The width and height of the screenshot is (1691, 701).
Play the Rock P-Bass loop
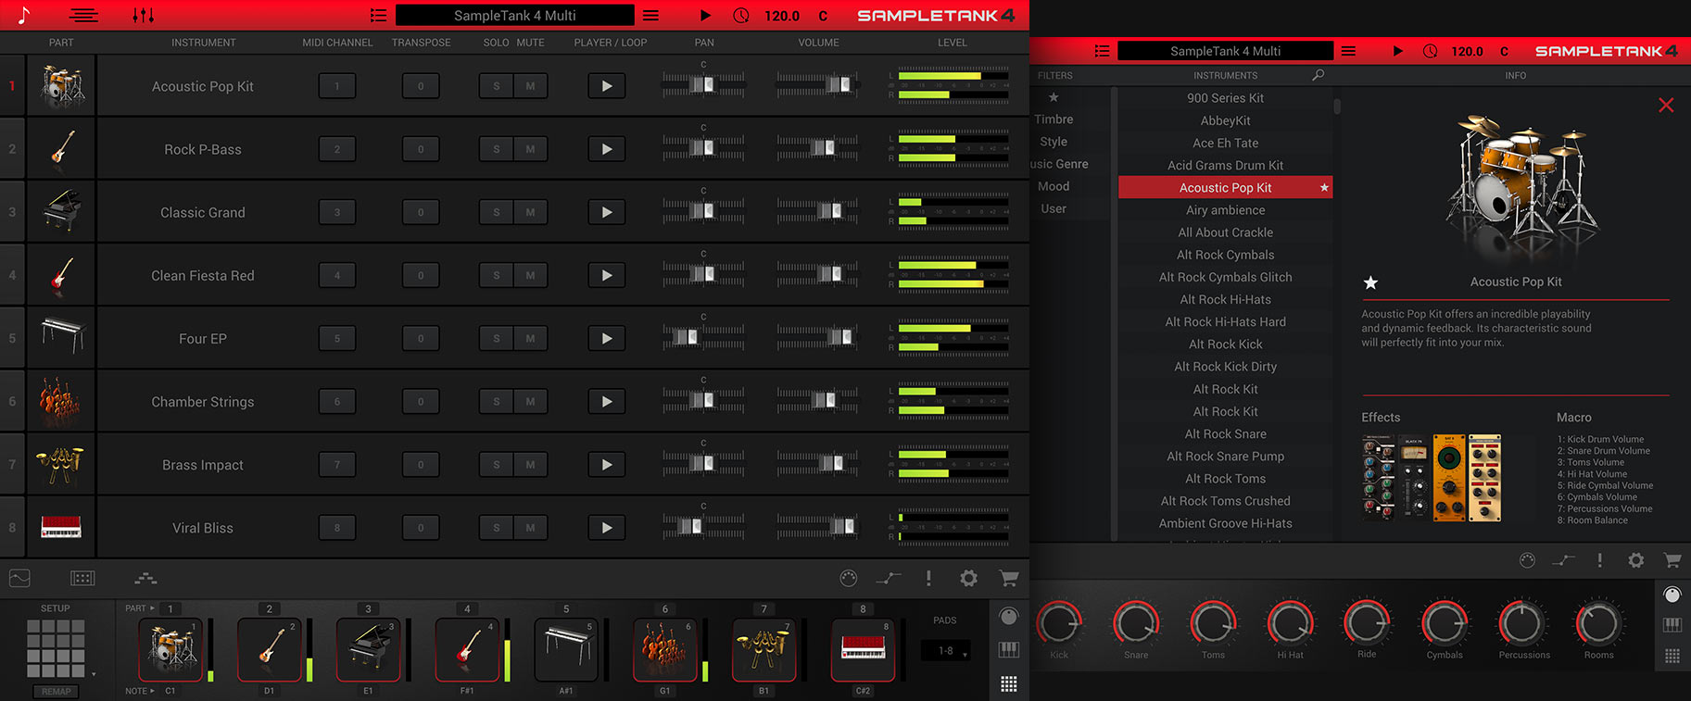pos(607,149)
